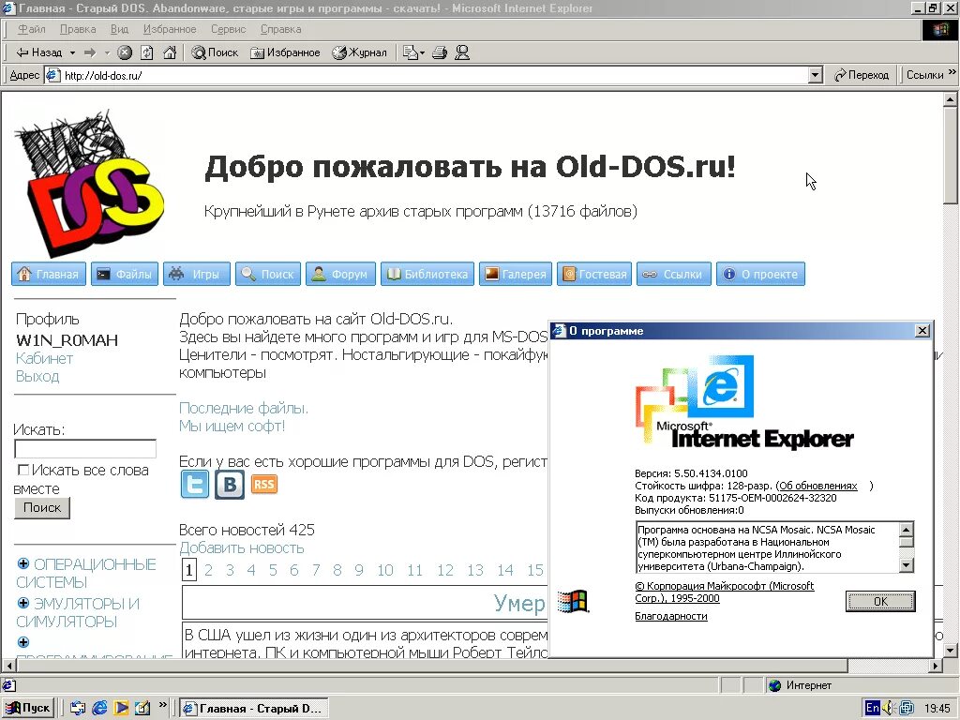
Task: Open the Справка menu
Action: click(x=280, y=29)
